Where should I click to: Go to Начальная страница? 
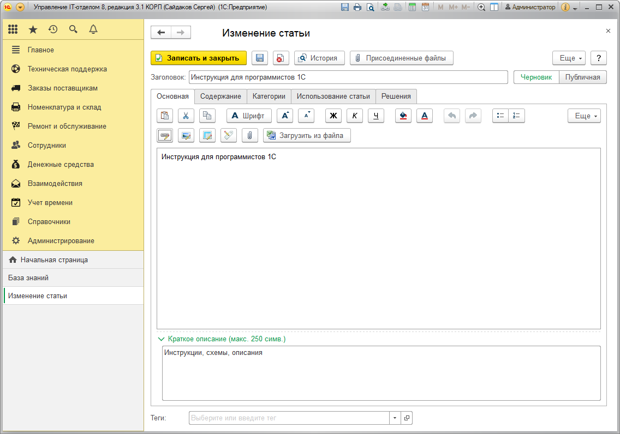point(73,260)
